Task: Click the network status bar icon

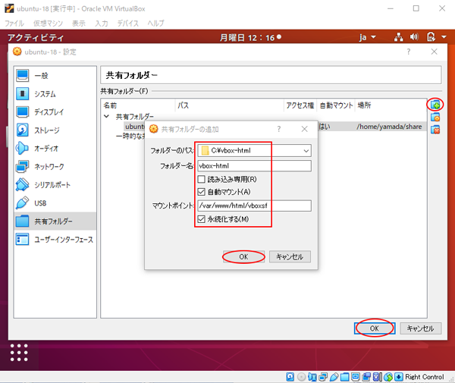Action: point(323,377)
